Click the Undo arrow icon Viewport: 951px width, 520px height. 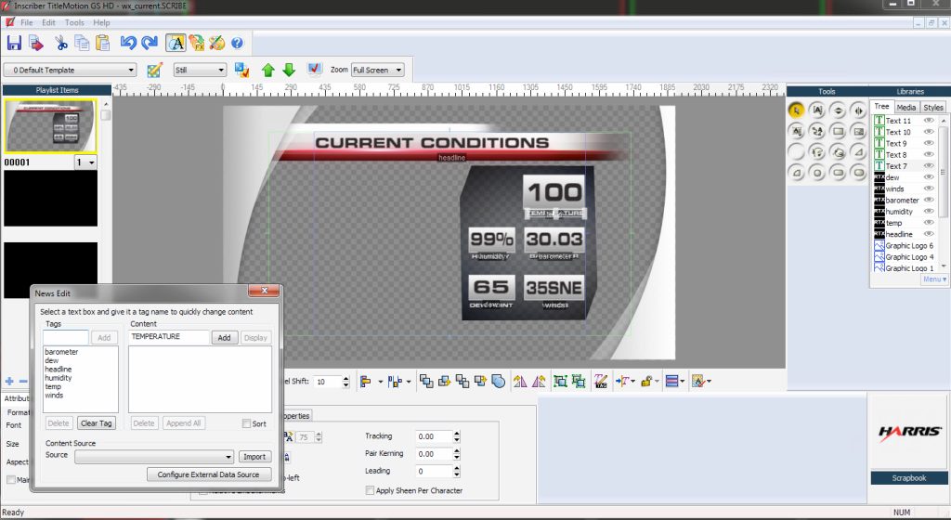tap(128, 43)
